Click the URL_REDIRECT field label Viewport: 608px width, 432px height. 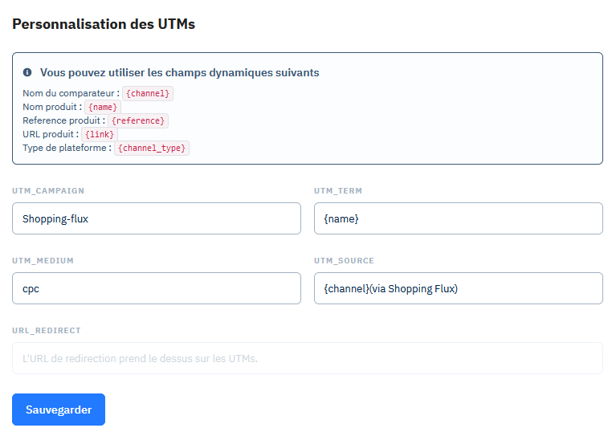pyautogui.click(x=46, y=330)
